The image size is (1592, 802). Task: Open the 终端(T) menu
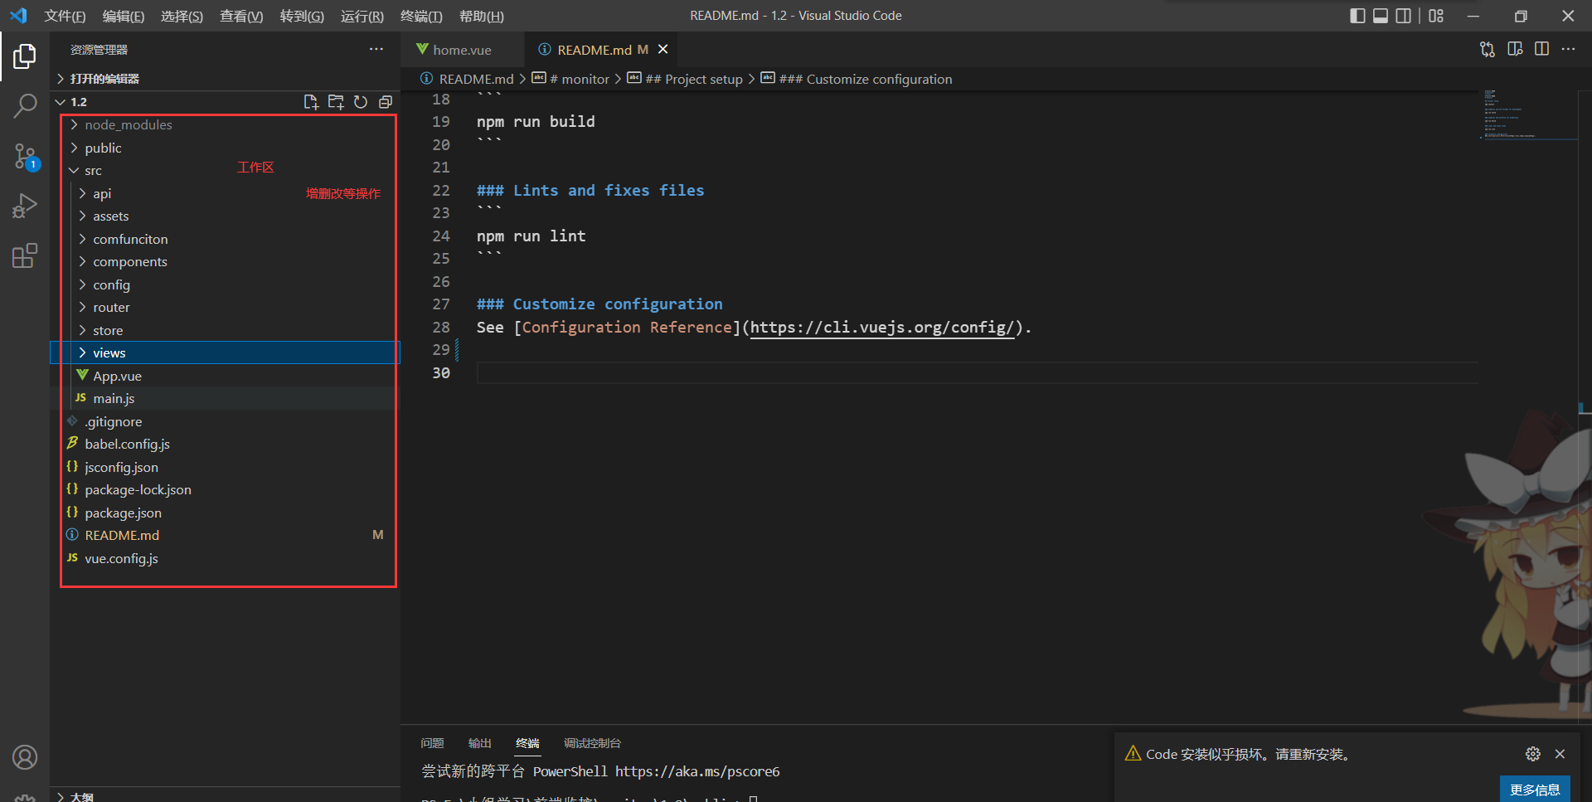pos(421,16)
